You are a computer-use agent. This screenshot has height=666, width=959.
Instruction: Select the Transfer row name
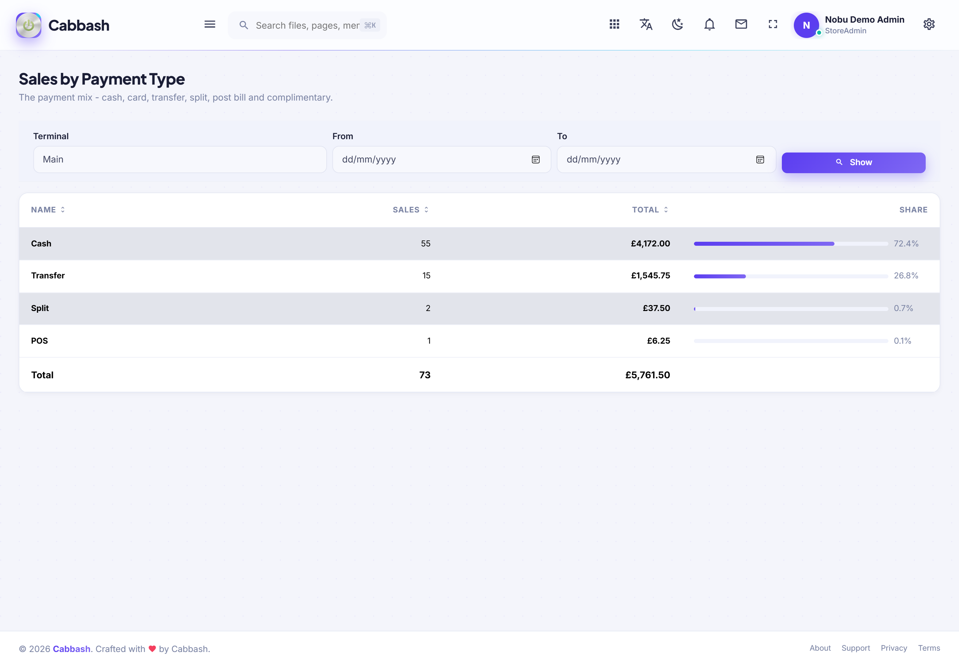[48, 275]
